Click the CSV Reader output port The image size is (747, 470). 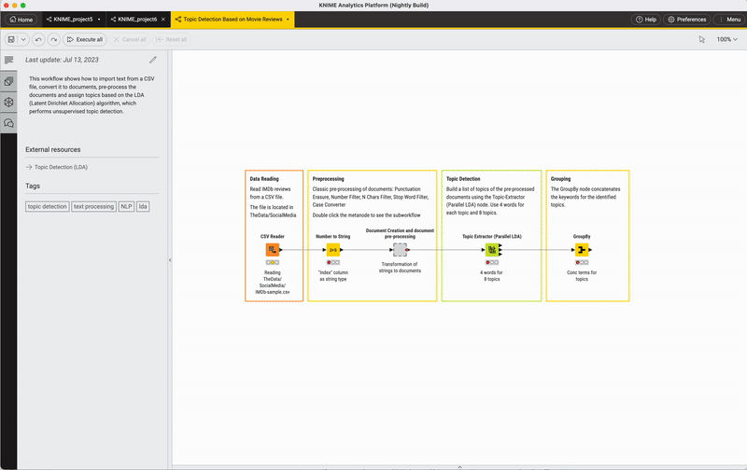tap(281, 250)
